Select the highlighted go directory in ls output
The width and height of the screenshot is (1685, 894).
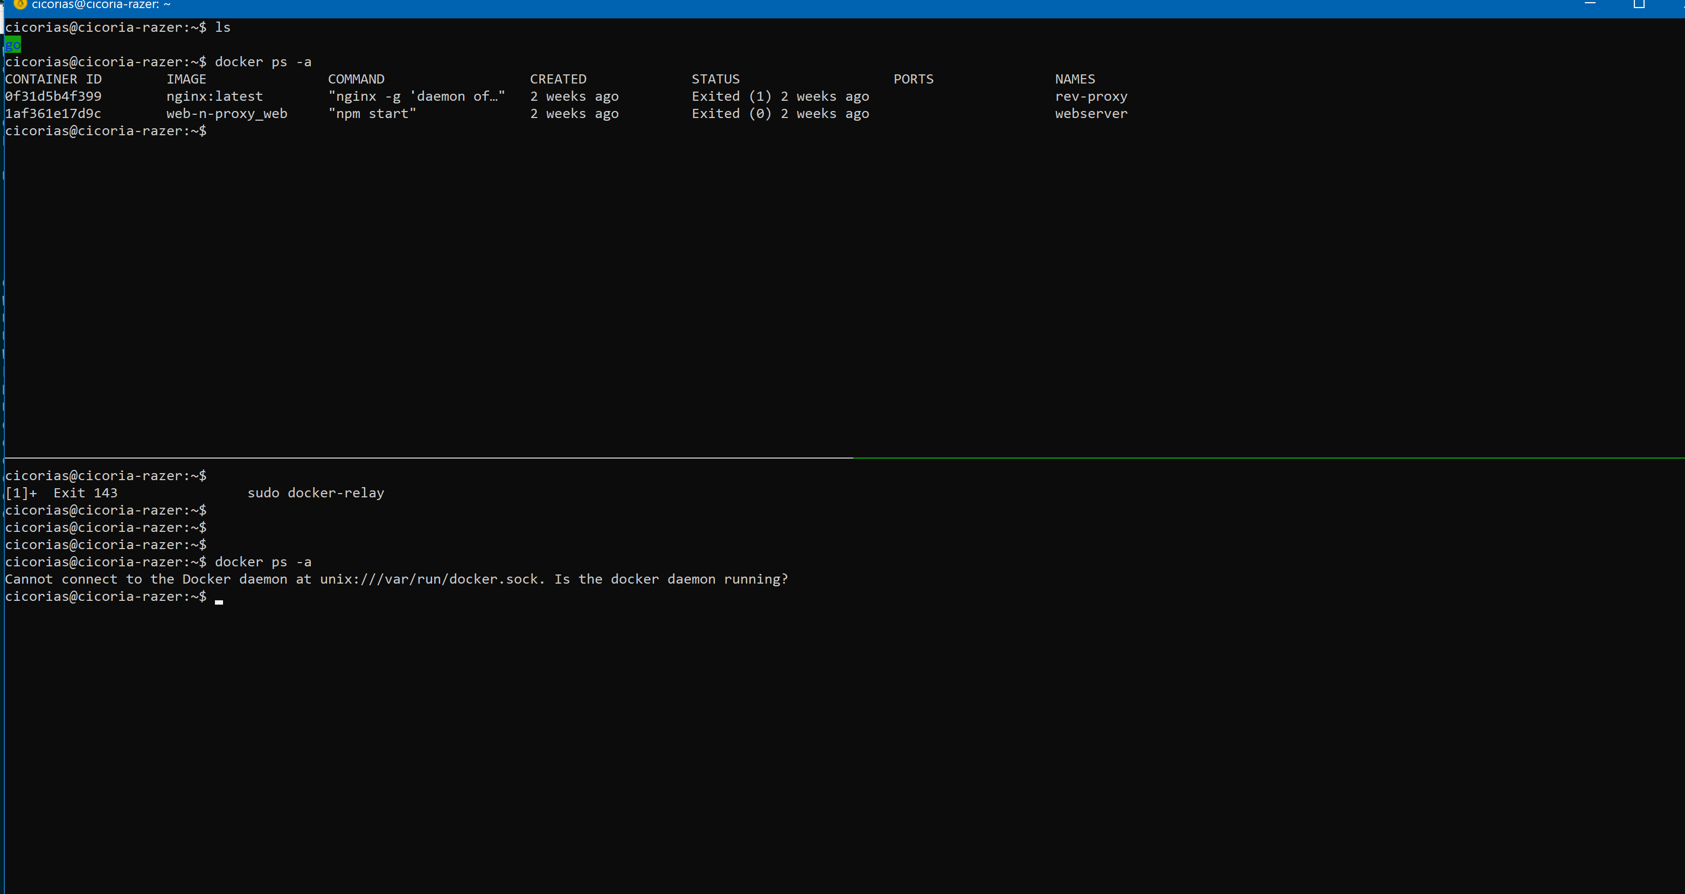[x=12, y=45]
